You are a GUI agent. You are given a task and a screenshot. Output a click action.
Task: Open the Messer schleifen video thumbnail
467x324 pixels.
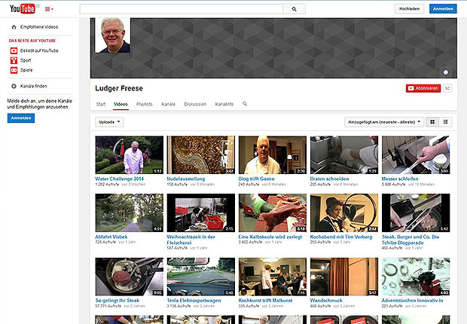coord(417,154)
